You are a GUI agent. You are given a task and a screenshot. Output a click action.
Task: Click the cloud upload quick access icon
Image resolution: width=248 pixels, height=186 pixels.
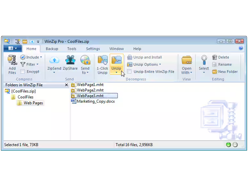point(32,41)
